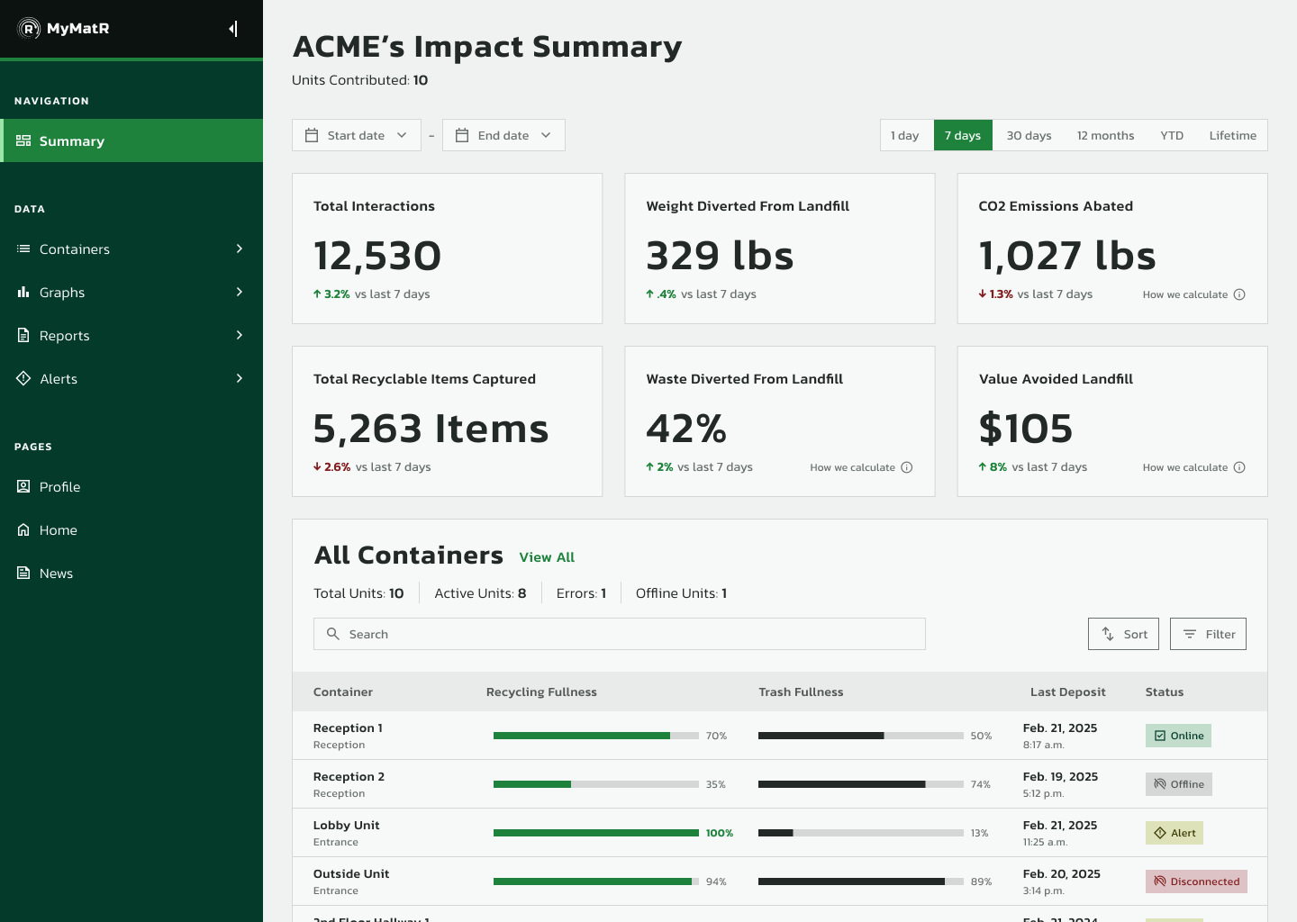The width and height of the screenshot is (1297, 922).
Task: Expand the Alerts submenu chevron
Action: coord(240,378)
